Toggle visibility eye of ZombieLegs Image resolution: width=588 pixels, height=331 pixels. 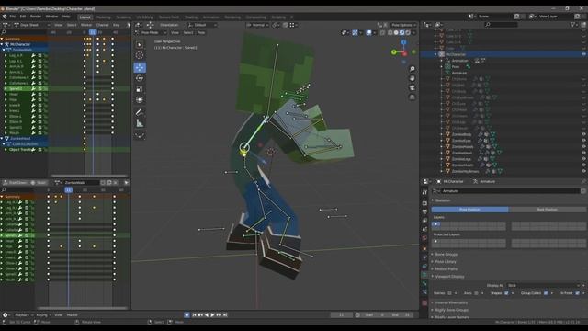click(583, 159)
